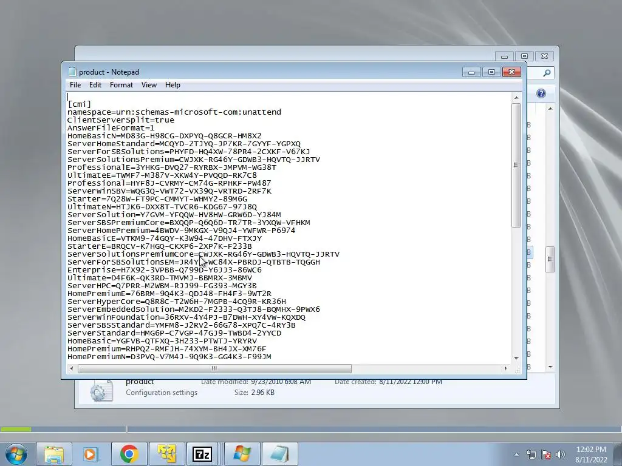Click the product configuration file icon in details pane
Image resolution: width=622 pixels, height=466 pixels.
click(101, 390)
